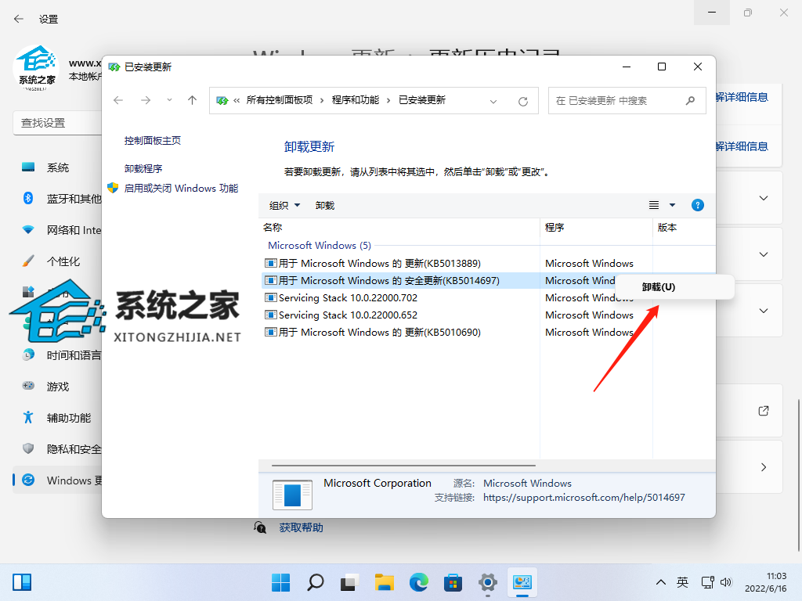The width and height of the screenshot is (802, 601).
Task: Go up one folder level
Action: point(193,100)
